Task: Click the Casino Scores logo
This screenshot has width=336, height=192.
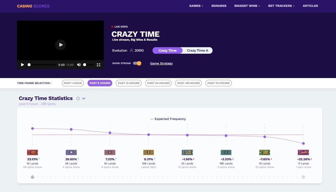Action: [x=33, y=6]
